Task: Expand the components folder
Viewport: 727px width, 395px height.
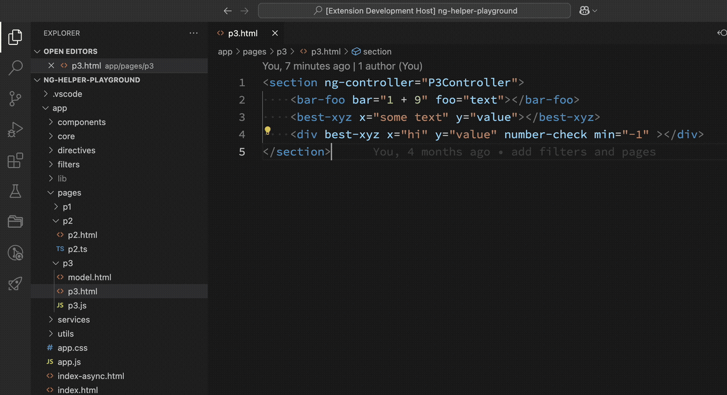Action: [x=81, y=122]
